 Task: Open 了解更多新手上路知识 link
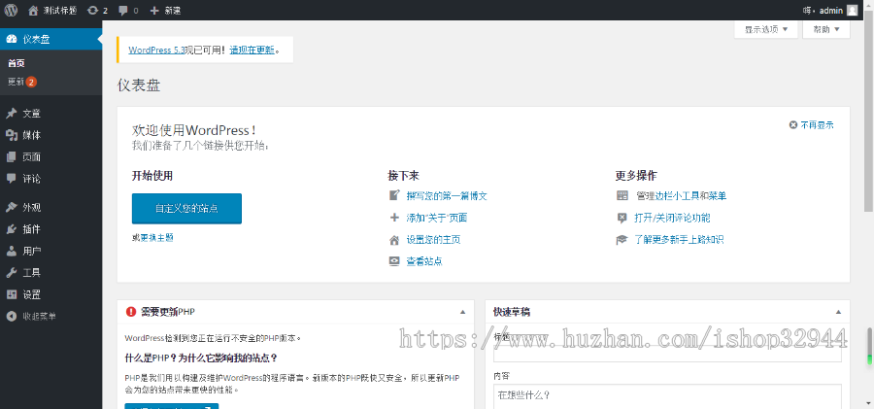click(x=679, y=240)
